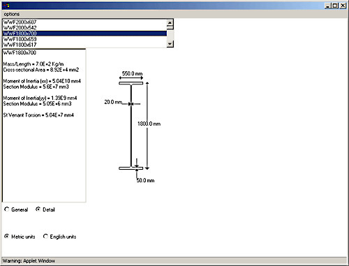The image size is (349, 266).
Task: Click the list scrollbar up arrow
Action: point(170,22)
